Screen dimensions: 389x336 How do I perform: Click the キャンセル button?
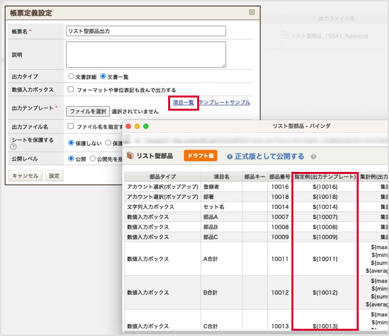point(25,176)
